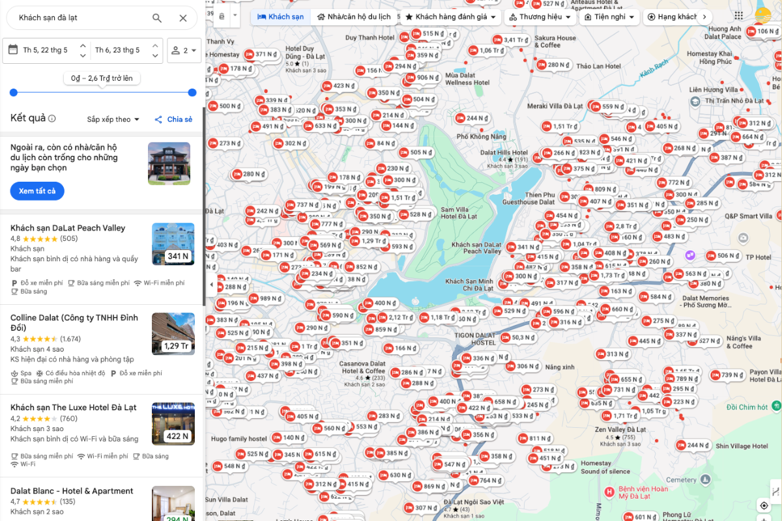Viewport: 782px width, 521px height.
Task: Open Dalat Blanc - Hotel & Apartment listing
Action: tap(72, 491)
